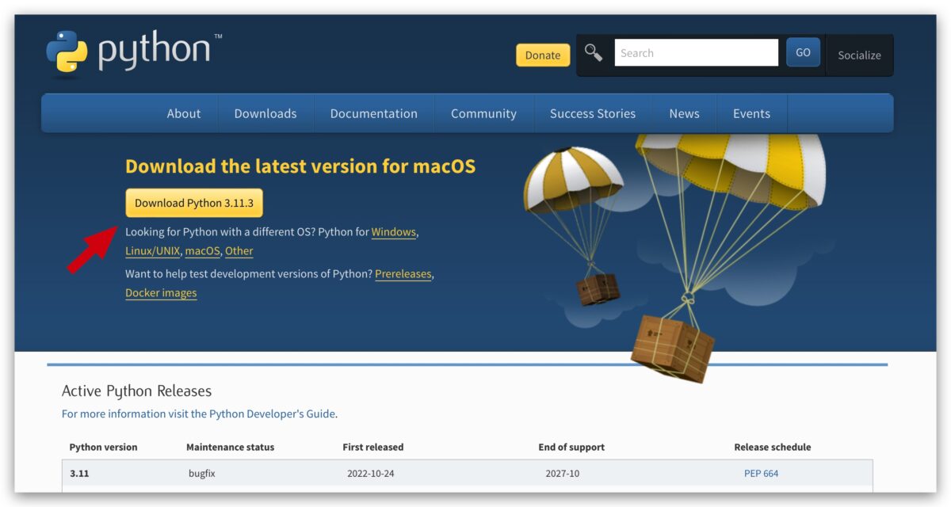Follow the Windows download link

(x=393, y=232)
